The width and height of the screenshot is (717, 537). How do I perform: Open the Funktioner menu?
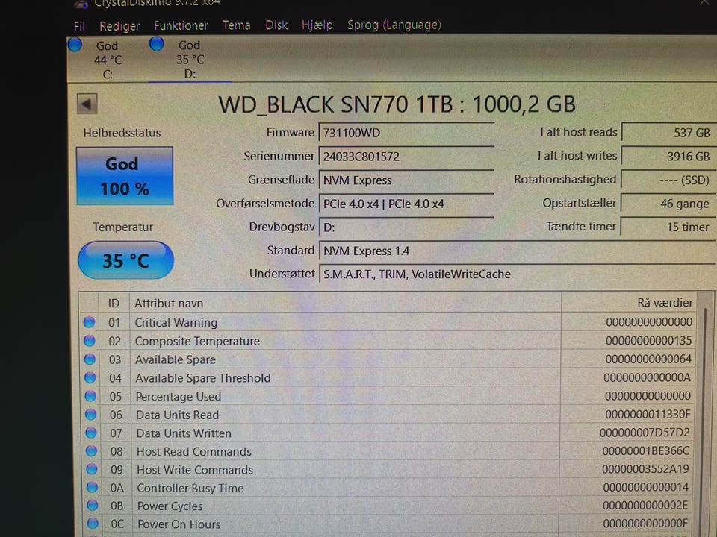tap(181, 25)
